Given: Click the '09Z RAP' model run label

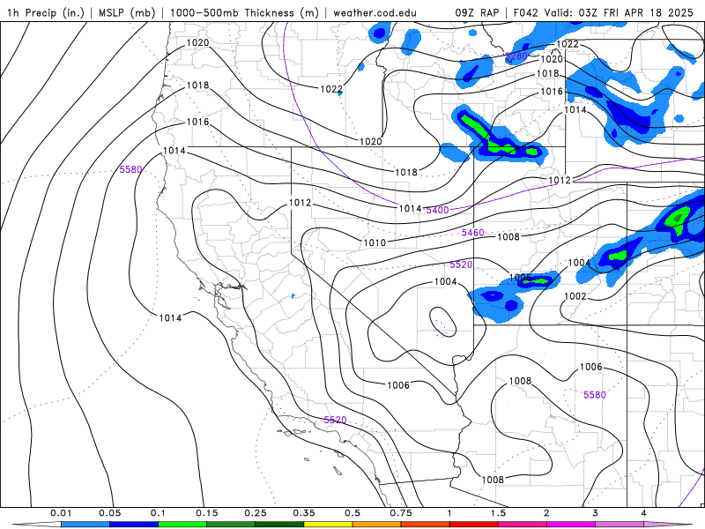Looking at the screenshot, I should click(477, 13).
